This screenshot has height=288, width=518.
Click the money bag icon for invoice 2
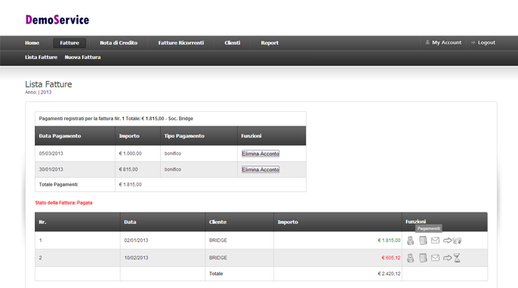(x=410, y=258)
